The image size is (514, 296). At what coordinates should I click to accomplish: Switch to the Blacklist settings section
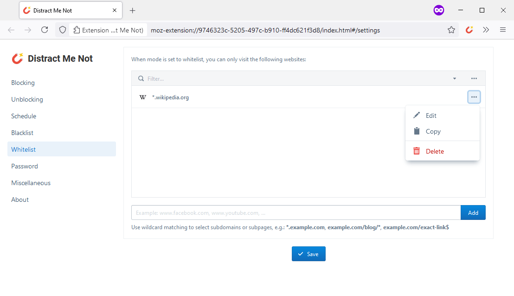22,133
